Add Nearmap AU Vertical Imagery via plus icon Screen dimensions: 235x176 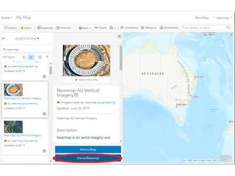[44, 114]
